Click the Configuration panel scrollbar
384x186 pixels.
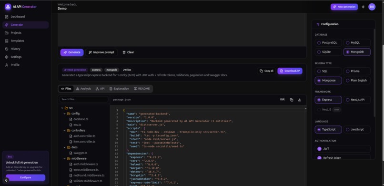coord(374,72)
